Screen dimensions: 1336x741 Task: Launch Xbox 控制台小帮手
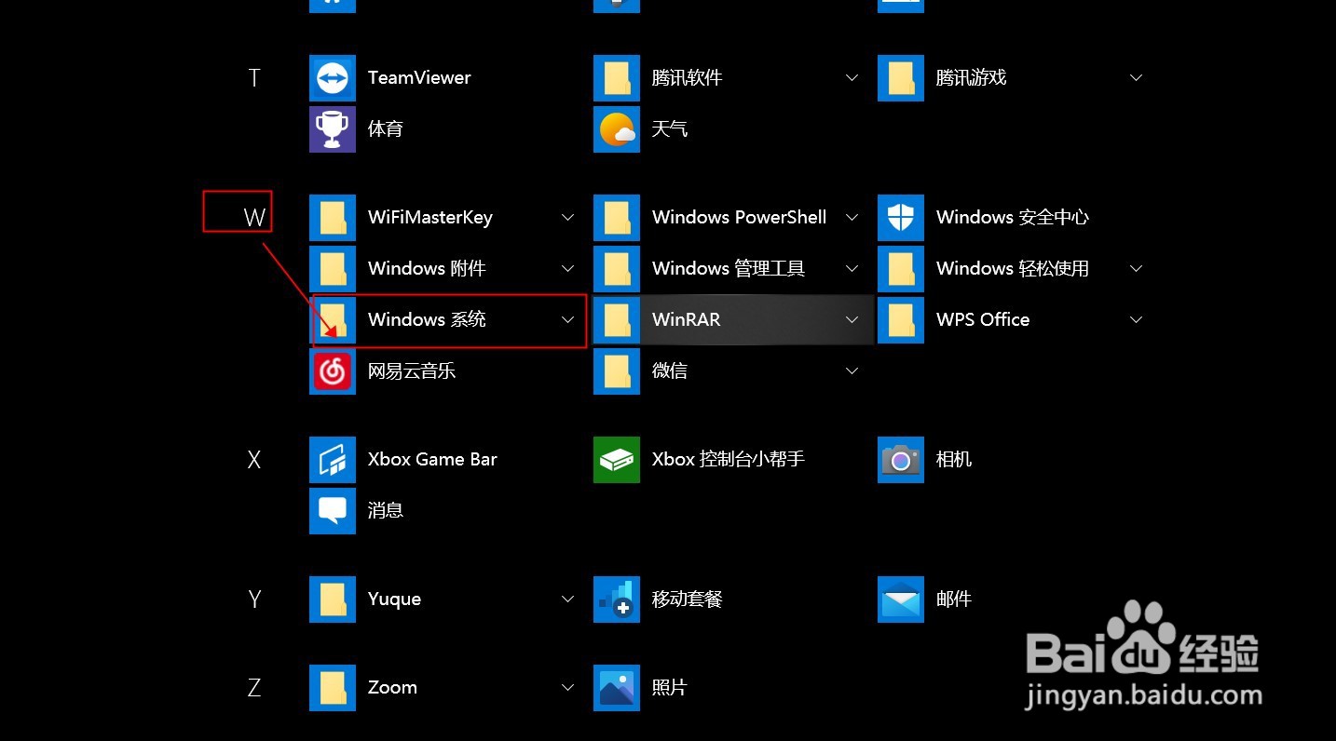pyautogui.click(x=728, y=459)
